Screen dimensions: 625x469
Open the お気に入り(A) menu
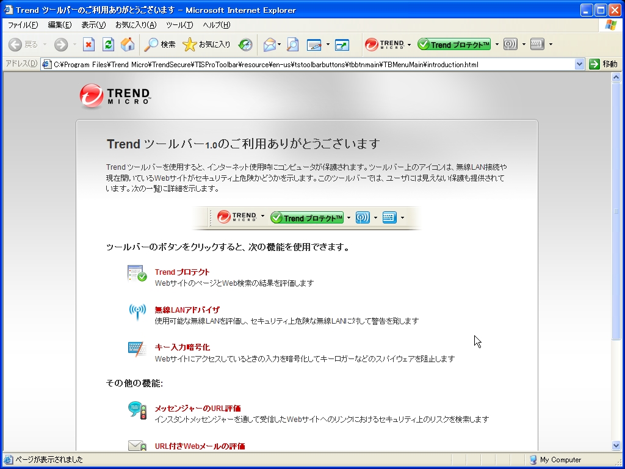click(136, 25)
